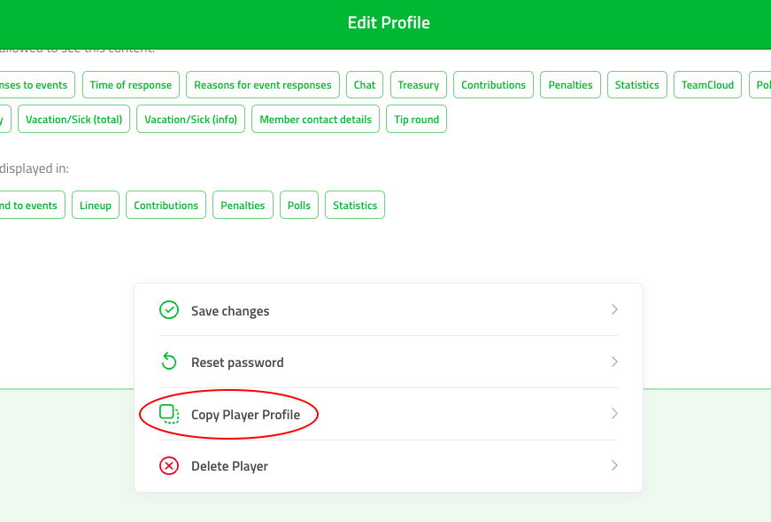Click the Copy Player Profile duplicate icon

(169, 414)
